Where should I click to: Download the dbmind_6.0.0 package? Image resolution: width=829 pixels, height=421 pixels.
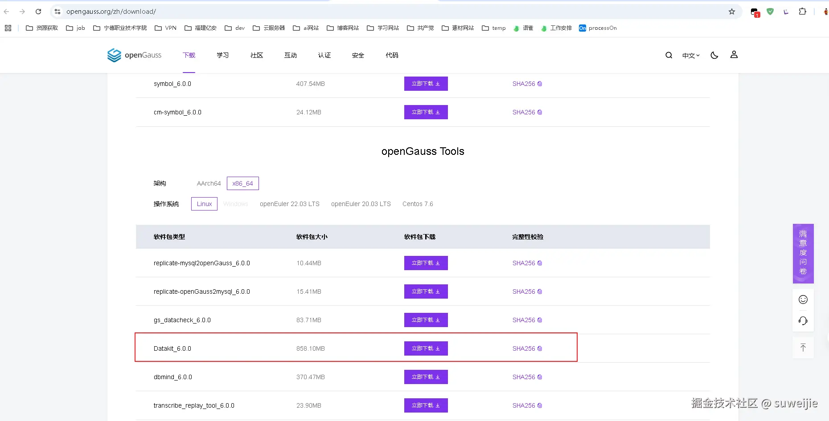click(426, 377)
